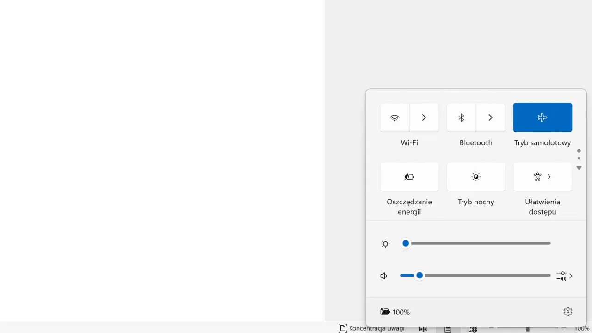Click the 100% zoom label in status bar
Viewport: 592px width, 333px height.
581,328
